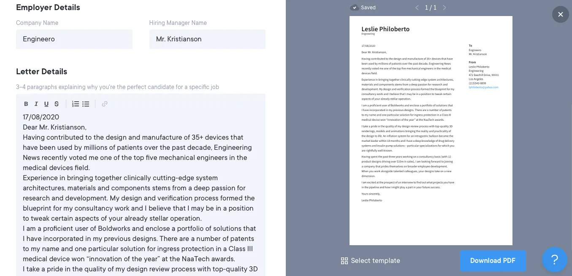Go to the previous preview page

pos(417,7)
